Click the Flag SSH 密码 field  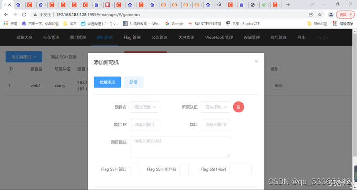[x=241, y=169]
